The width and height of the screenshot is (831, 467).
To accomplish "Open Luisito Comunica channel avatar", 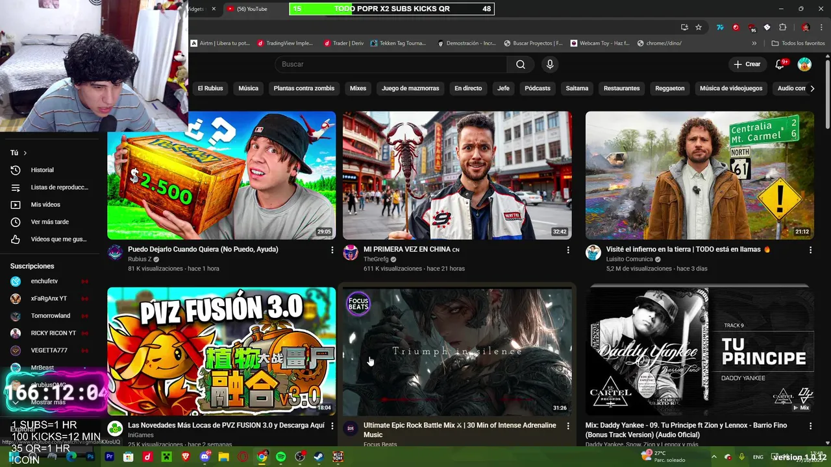I will click(x=593, y=252).
